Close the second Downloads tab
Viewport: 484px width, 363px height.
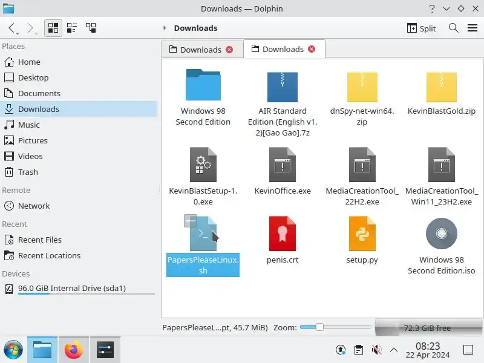pos(312,49)
